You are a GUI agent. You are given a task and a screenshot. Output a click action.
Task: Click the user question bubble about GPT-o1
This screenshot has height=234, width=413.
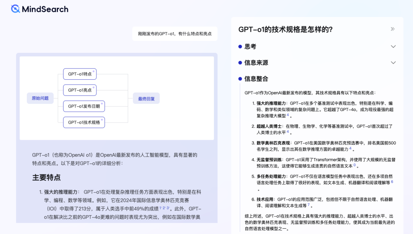175,34
